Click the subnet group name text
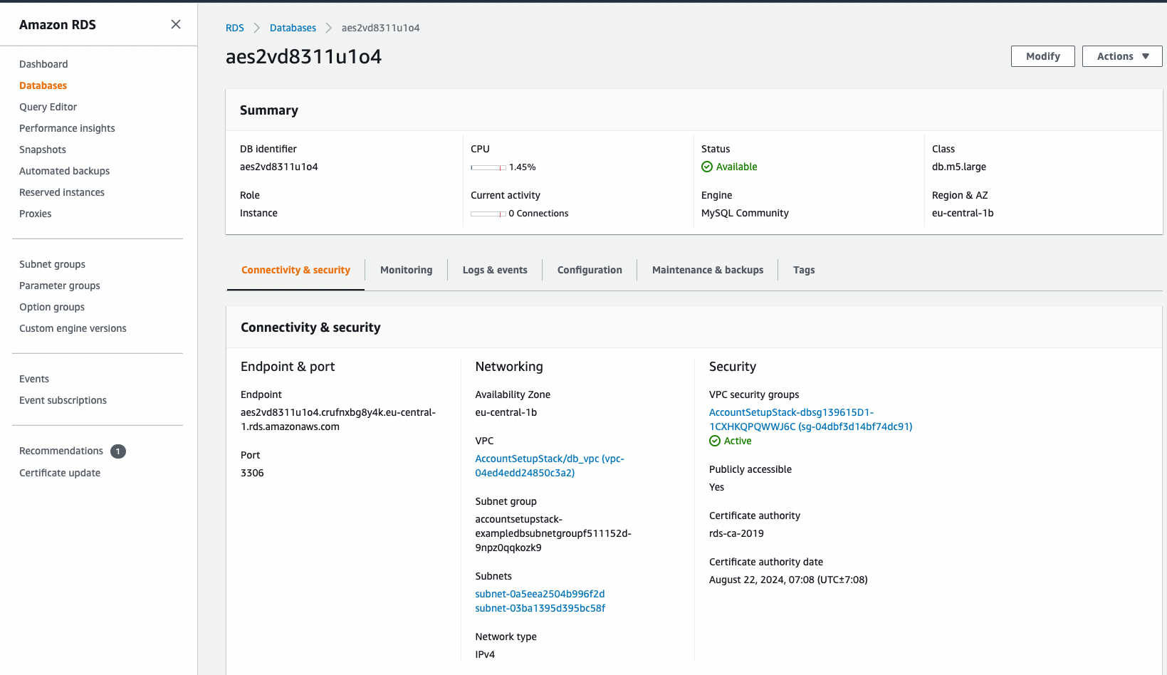Viewport: 1167px width, 675px height. click(x=553, y=533)
